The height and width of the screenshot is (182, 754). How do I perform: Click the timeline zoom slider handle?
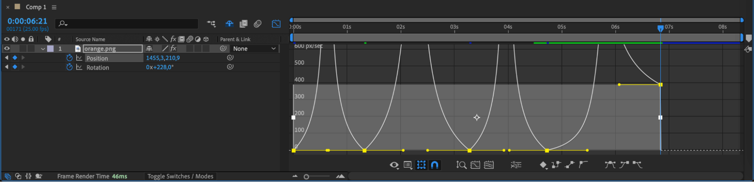click(x=306, y=177)
